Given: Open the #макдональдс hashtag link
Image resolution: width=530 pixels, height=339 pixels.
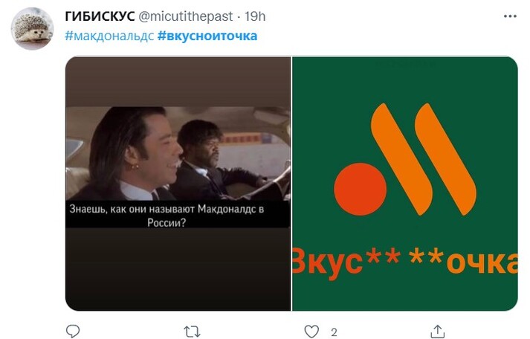Looking at the screenshot, I should click(109, 36).
